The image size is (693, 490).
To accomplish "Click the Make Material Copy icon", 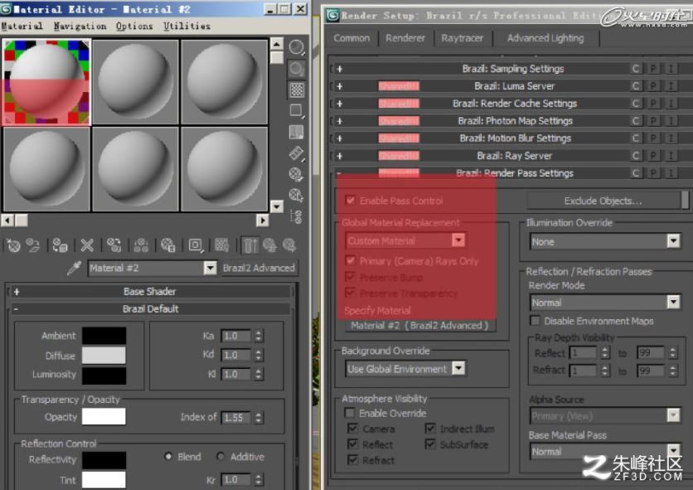I will pos(114,245).
